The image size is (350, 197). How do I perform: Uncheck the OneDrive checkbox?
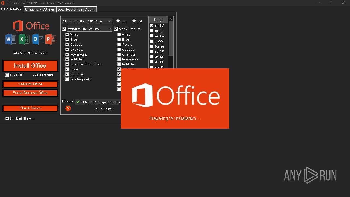tap(67, 74)
